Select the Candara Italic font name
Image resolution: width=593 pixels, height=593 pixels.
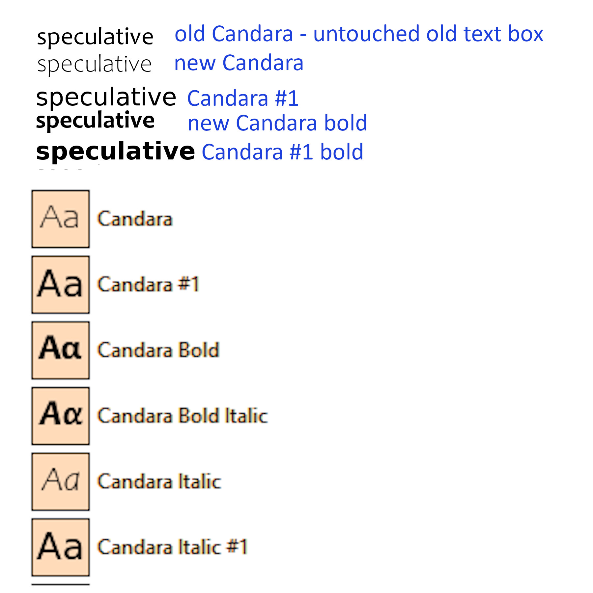159,481
